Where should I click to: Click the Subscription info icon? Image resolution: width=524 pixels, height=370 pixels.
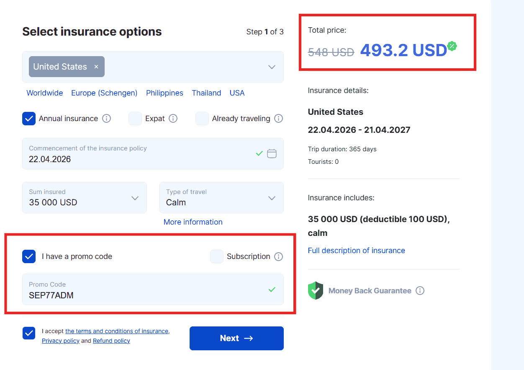click(278, 256)
